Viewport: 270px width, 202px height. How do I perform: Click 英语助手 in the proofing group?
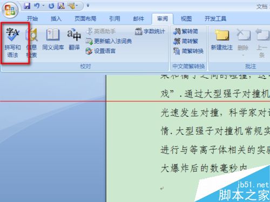(x=101, y=31)
